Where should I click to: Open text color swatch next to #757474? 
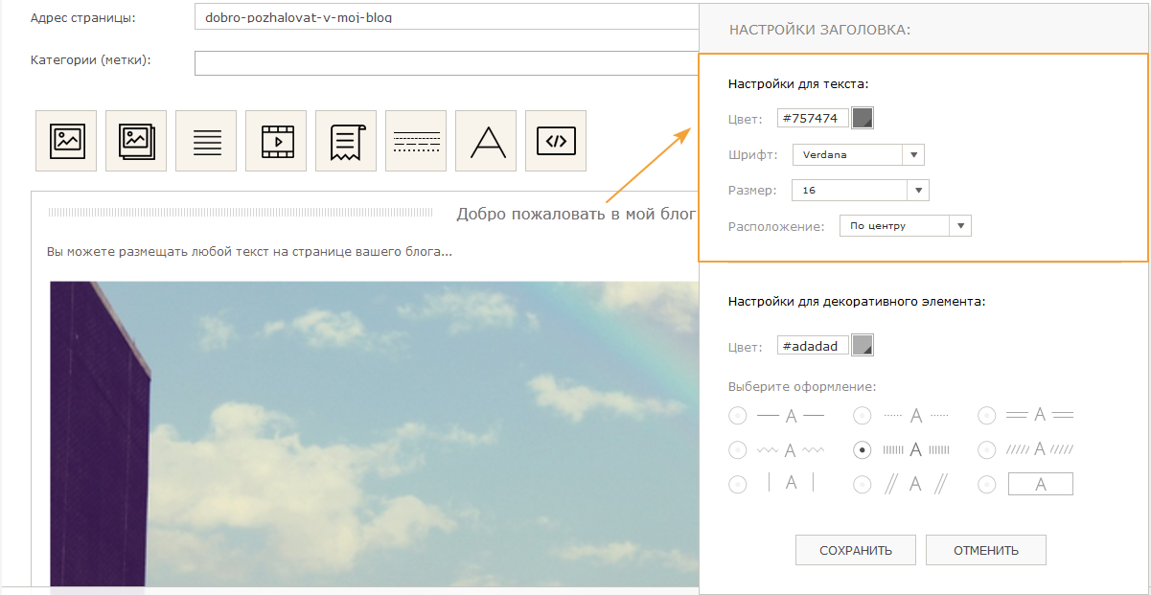[863, 118]
